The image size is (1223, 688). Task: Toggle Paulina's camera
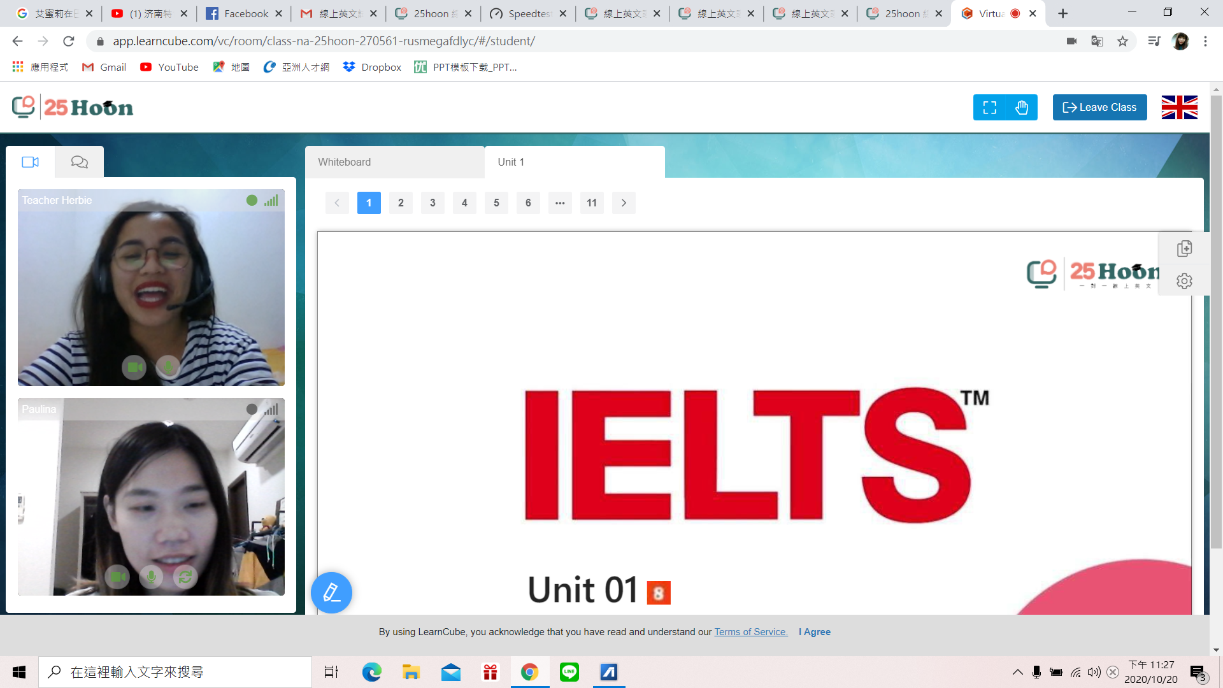click(117, 577)
